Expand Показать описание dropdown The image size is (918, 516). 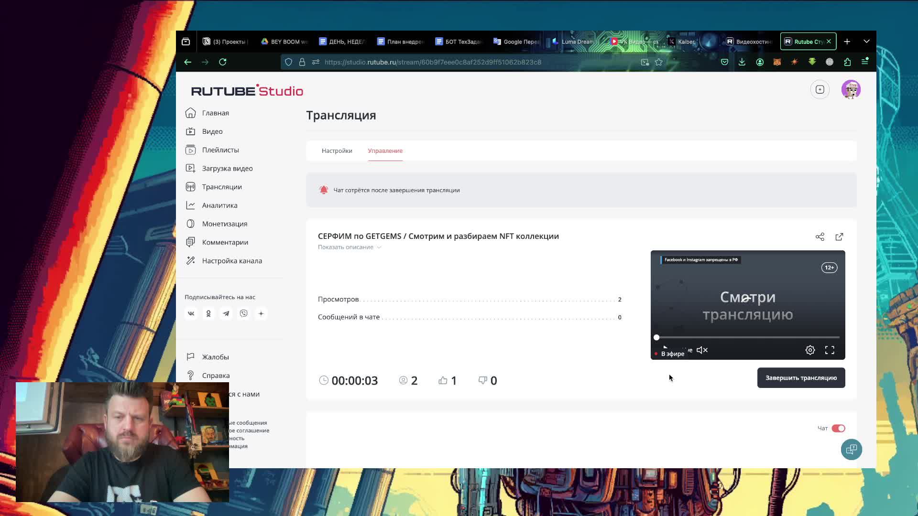click(x=350, y=247)
